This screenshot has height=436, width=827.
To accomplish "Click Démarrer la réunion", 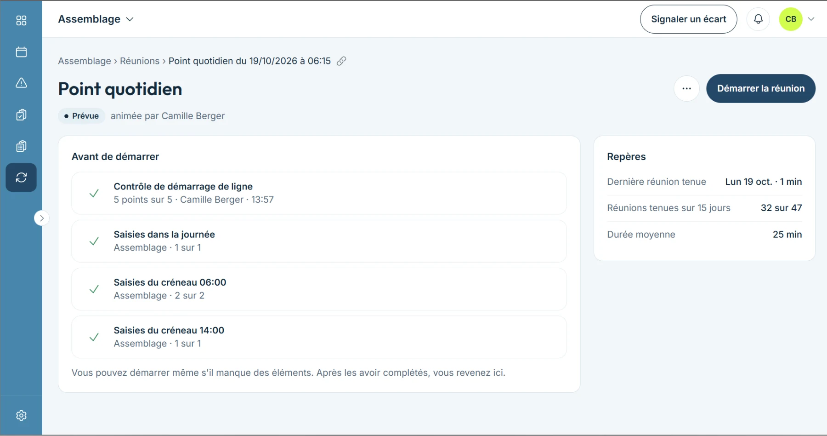I will click(x=761, y=88).
